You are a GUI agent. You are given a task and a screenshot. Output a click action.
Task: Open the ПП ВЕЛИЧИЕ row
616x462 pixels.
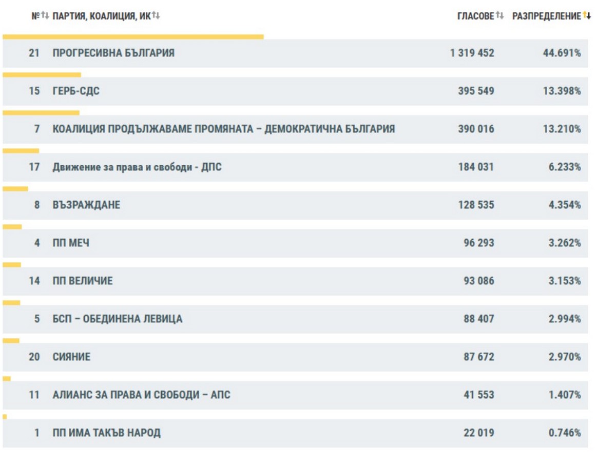click(83, 281)
